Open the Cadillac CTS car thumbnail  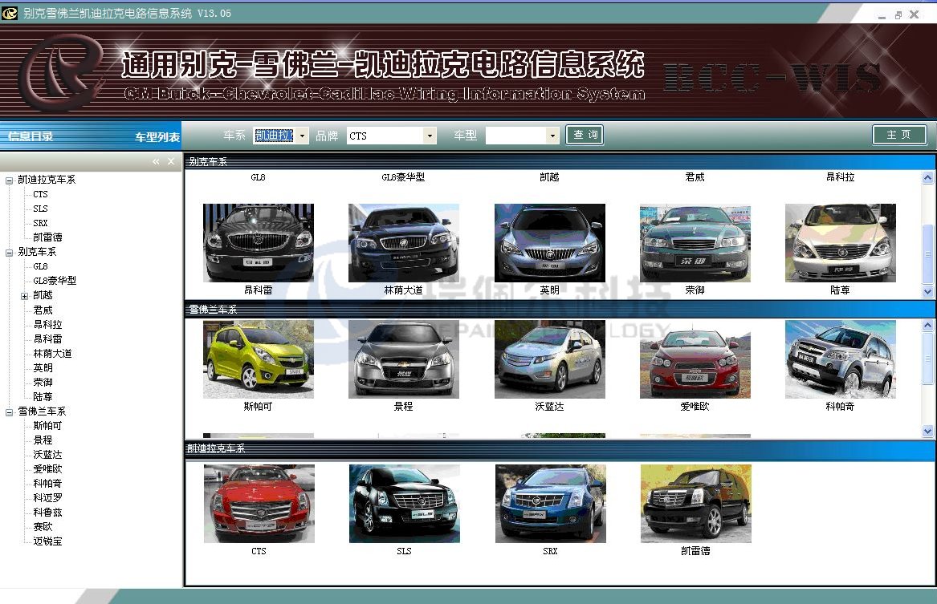[x=259, y=503]
